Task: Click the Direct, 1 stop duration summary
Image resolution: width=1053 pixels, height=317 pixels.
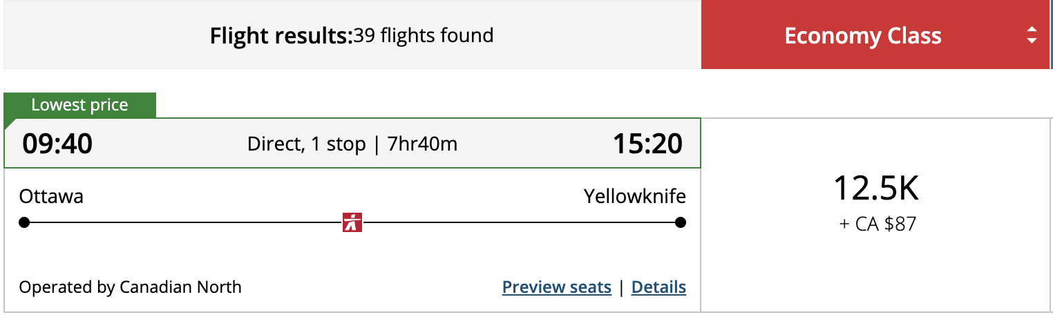Action: [x=352, y=144]
